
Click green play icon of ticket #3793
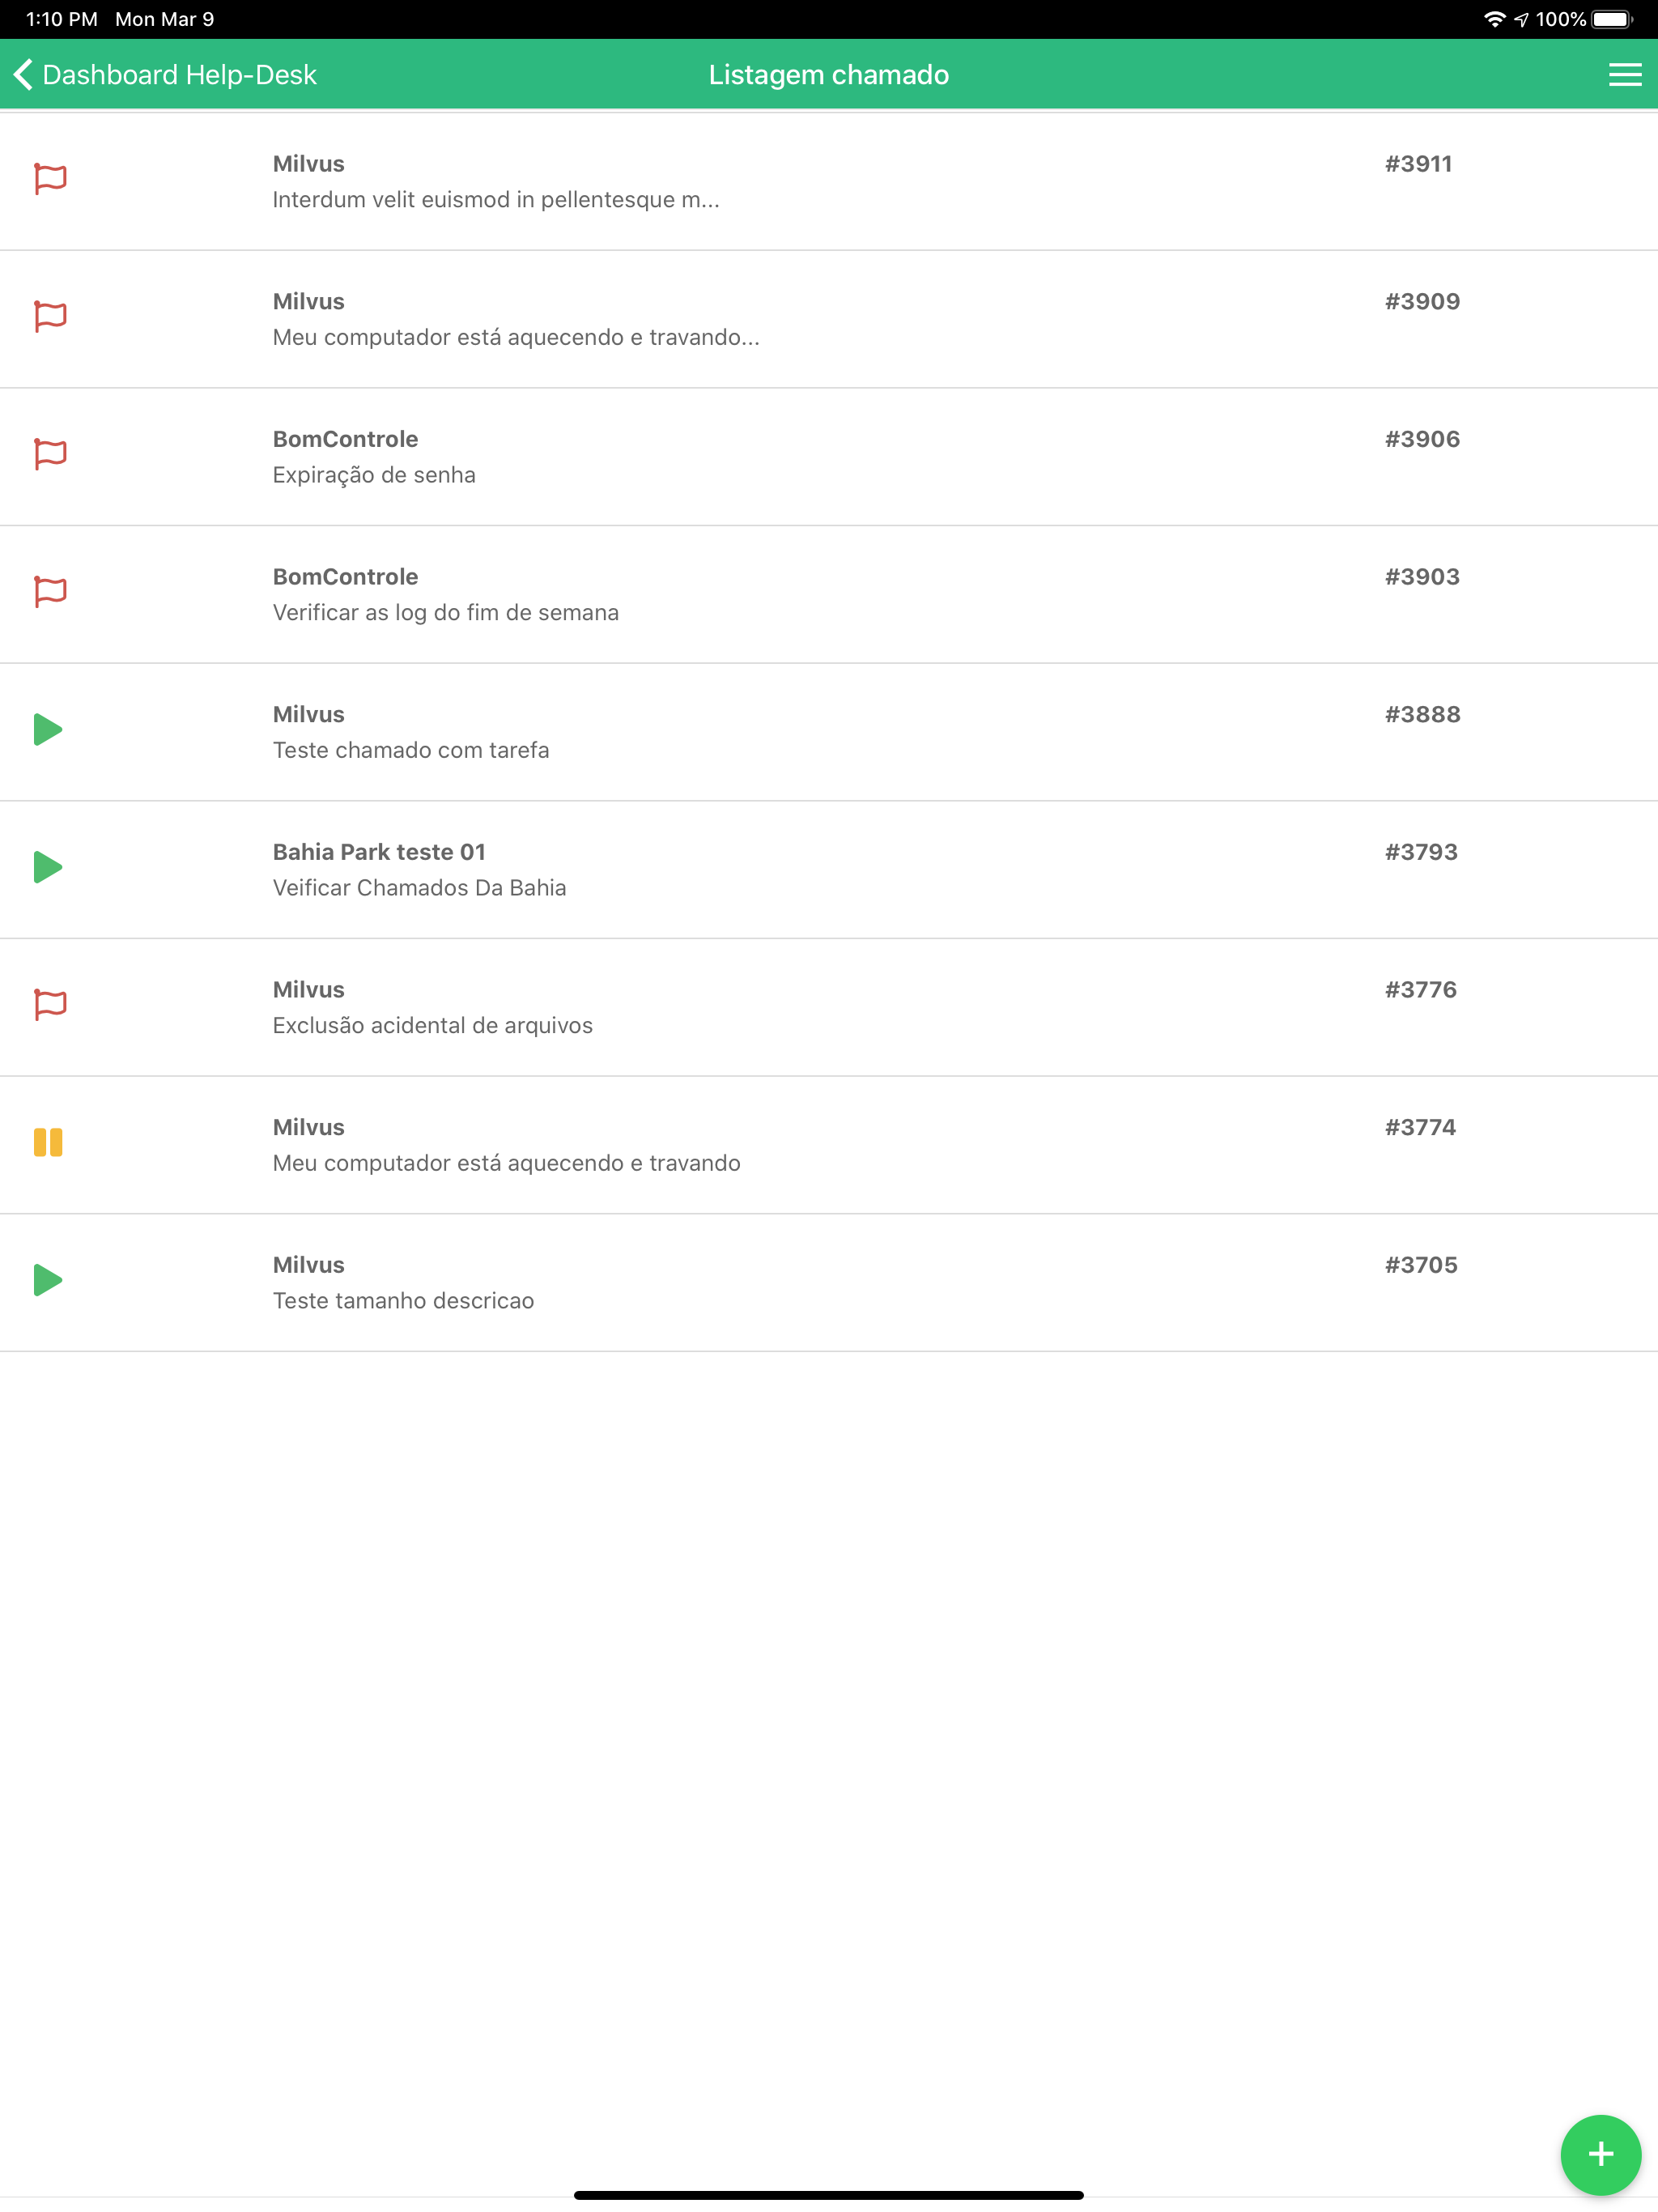48,867
